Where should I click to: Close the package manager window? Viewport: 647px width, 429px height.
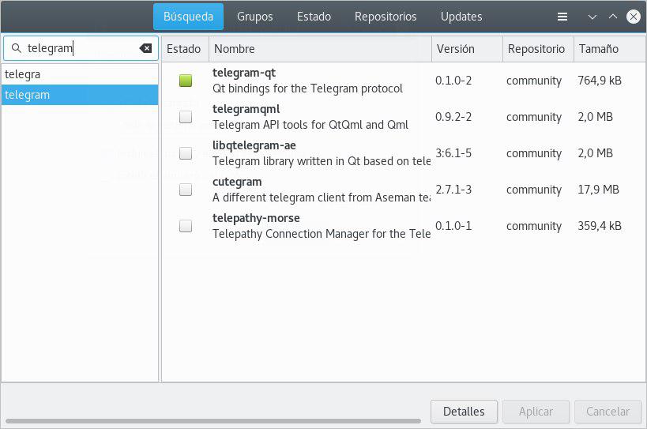pyautogui.click(x=634, y=17)
